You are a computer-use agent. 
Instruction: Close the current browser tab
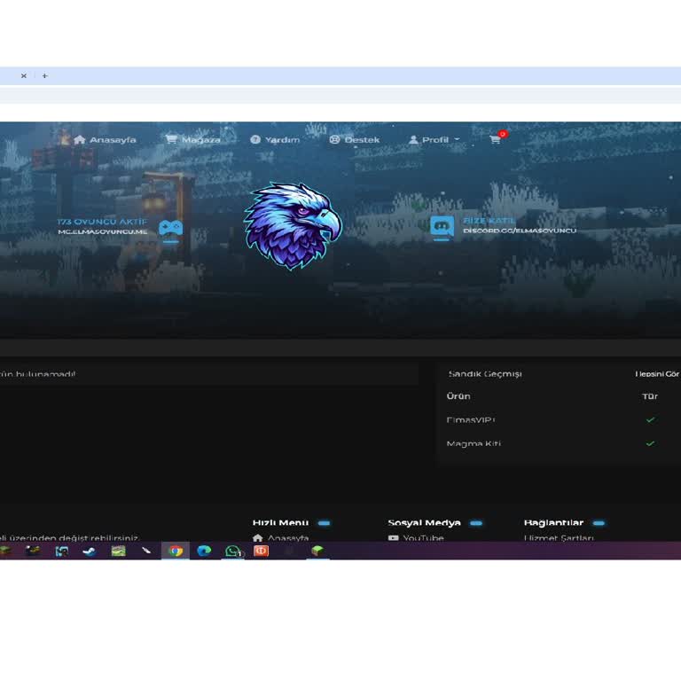pyautogui.click(x=24, y=76)
